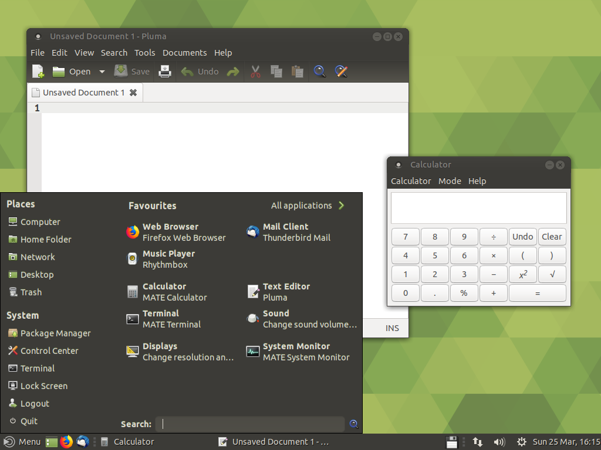Click the Print icon in Pluma toolbar

[165, 71]
